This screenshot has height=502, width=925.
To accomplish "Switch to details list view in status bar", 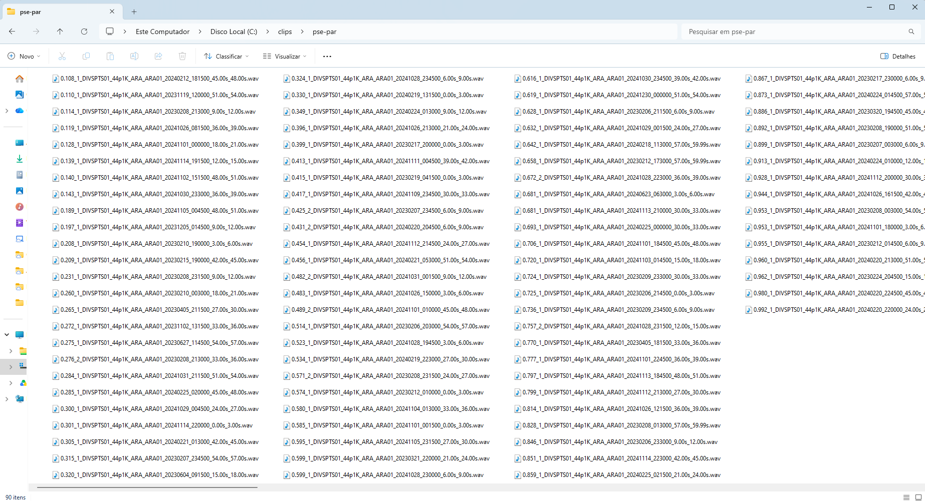I will (x=906, y=497).
